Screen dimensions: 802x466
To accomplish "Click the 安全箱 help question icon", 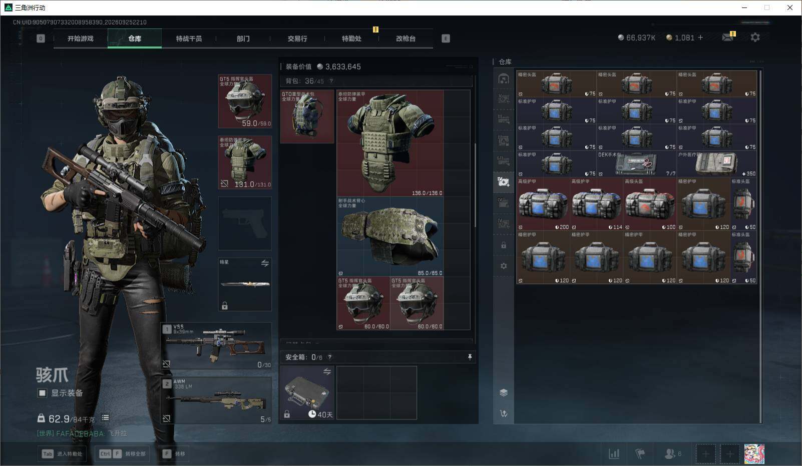I will tap(329, 357).
